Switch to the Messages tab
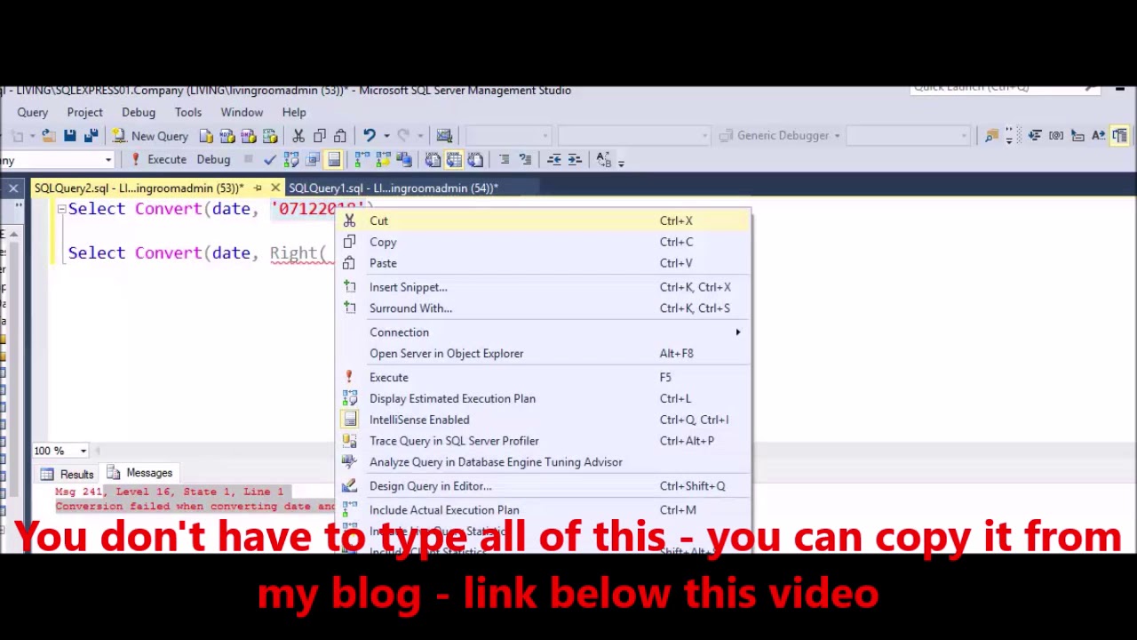The width and height of the screenshot is (1137, 640). [x=139, y=474]
